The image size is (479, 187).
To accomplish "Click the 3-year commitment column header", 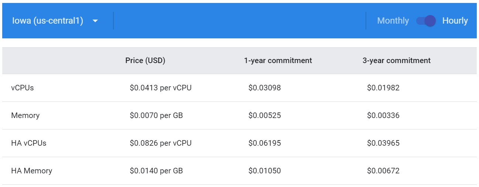I will coord(397,60).
